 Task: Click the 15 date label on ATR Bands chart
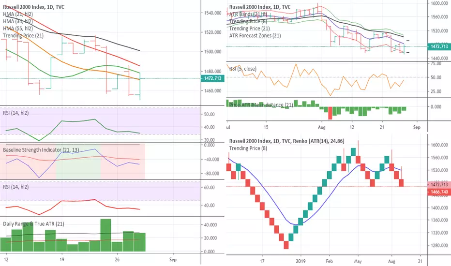[266, 127]
